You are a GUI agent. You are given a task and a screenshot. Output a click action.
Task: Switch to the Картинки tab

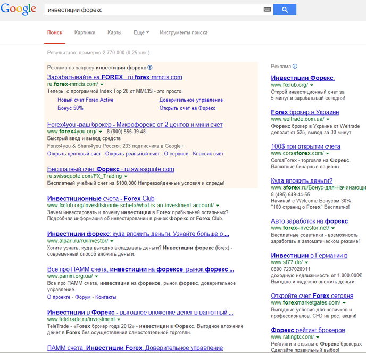pyautogui.click(x=85, y=32)
